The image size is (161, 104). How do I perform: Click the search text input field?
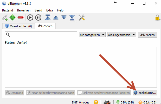41,35
